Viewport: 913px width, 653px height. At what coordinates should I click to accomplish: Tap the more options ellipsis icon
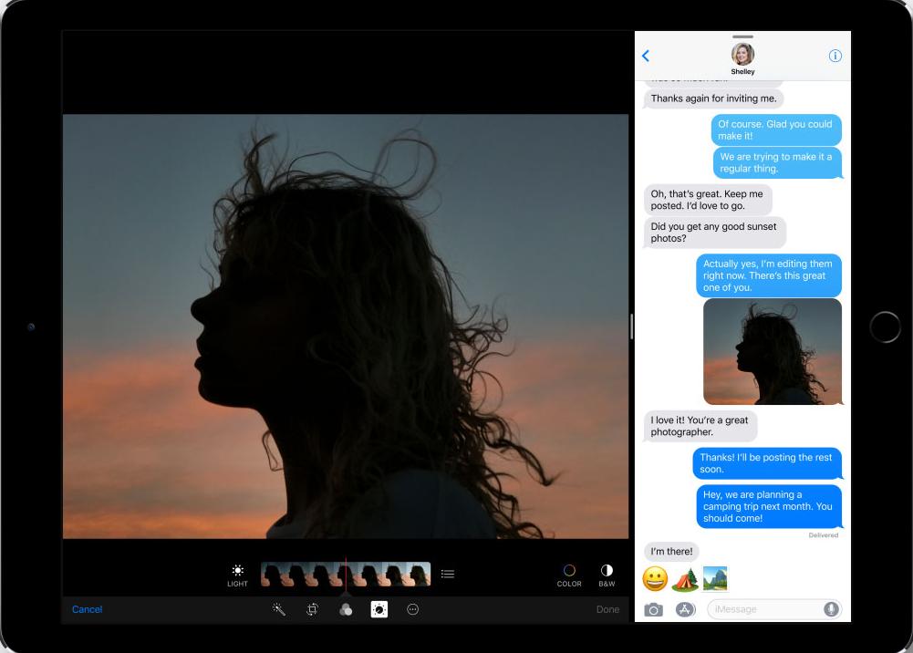pos(412,609)
